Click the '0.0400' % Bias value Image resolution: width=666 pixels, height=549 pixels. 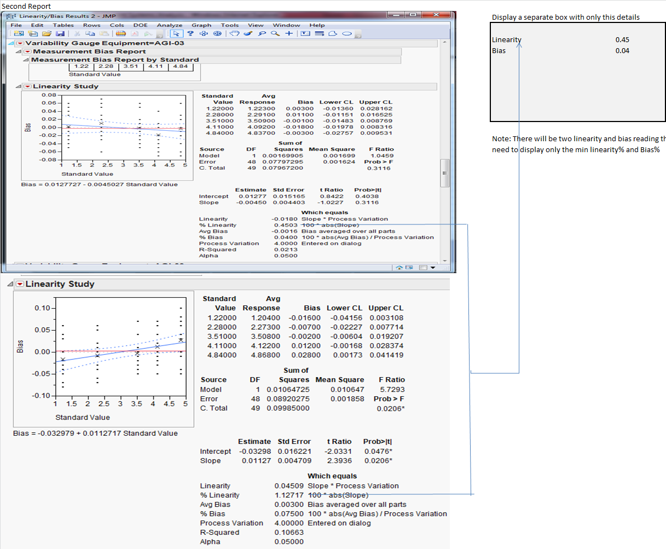[x=286, y=238]
